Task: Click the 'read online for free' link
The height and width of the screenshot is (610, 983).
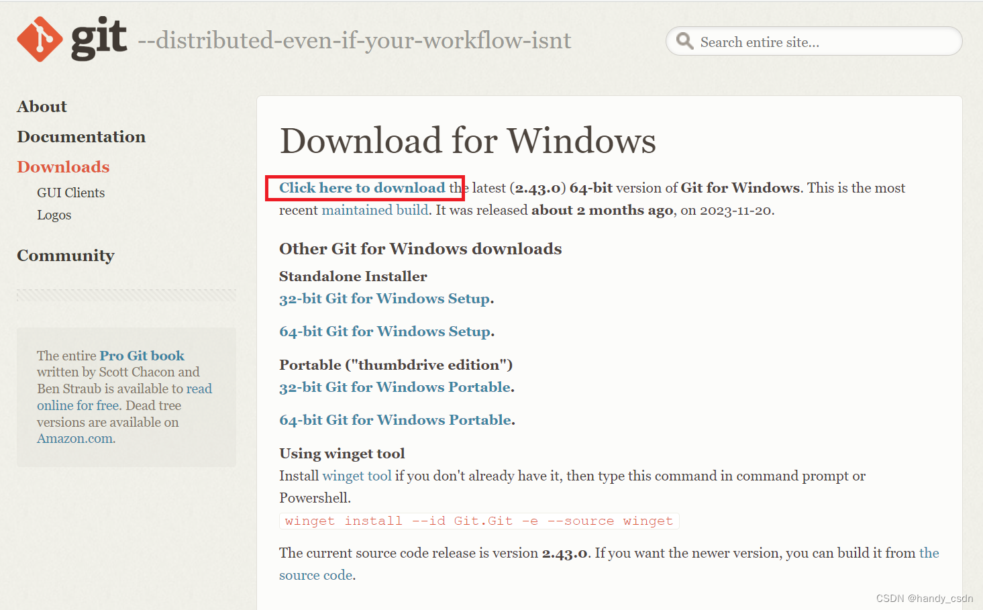Action: pyautogui.click(x=124, y=397)
